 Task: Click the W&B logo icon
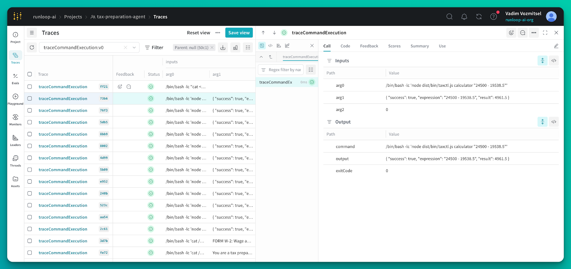click(x=17, y=16)
